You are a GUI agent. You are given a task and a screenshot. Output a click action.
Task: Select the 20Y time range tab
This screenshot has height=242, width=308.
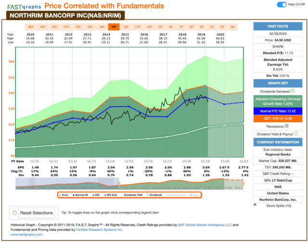[31, 27]
